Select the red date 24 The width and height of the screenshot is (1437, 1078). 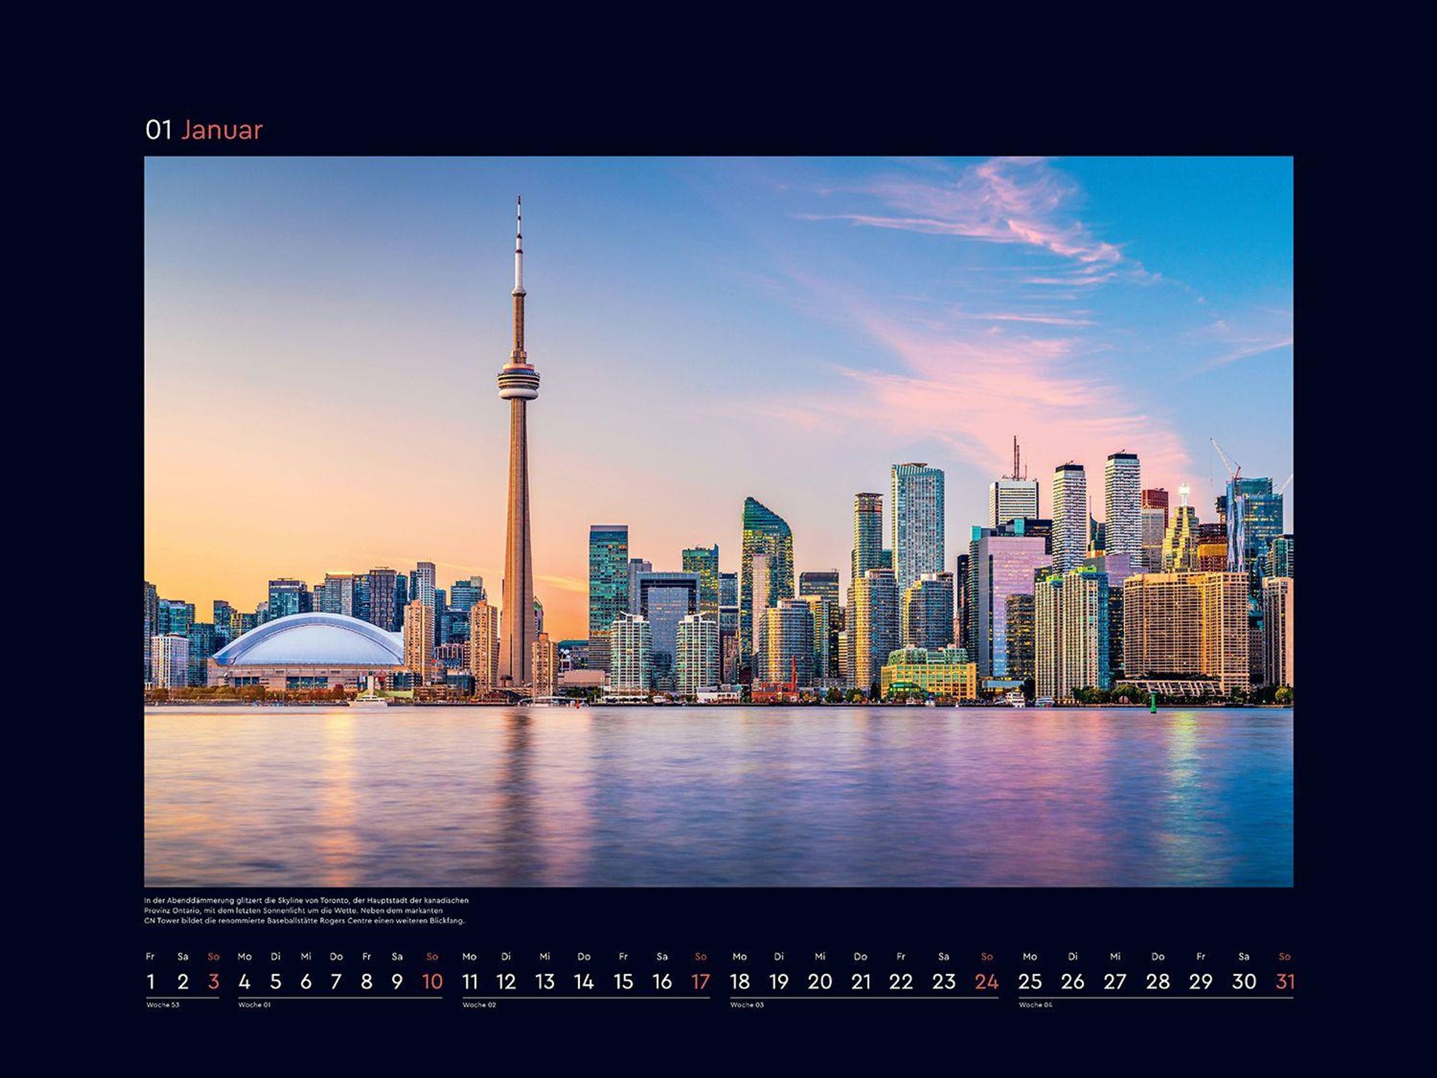986,981
